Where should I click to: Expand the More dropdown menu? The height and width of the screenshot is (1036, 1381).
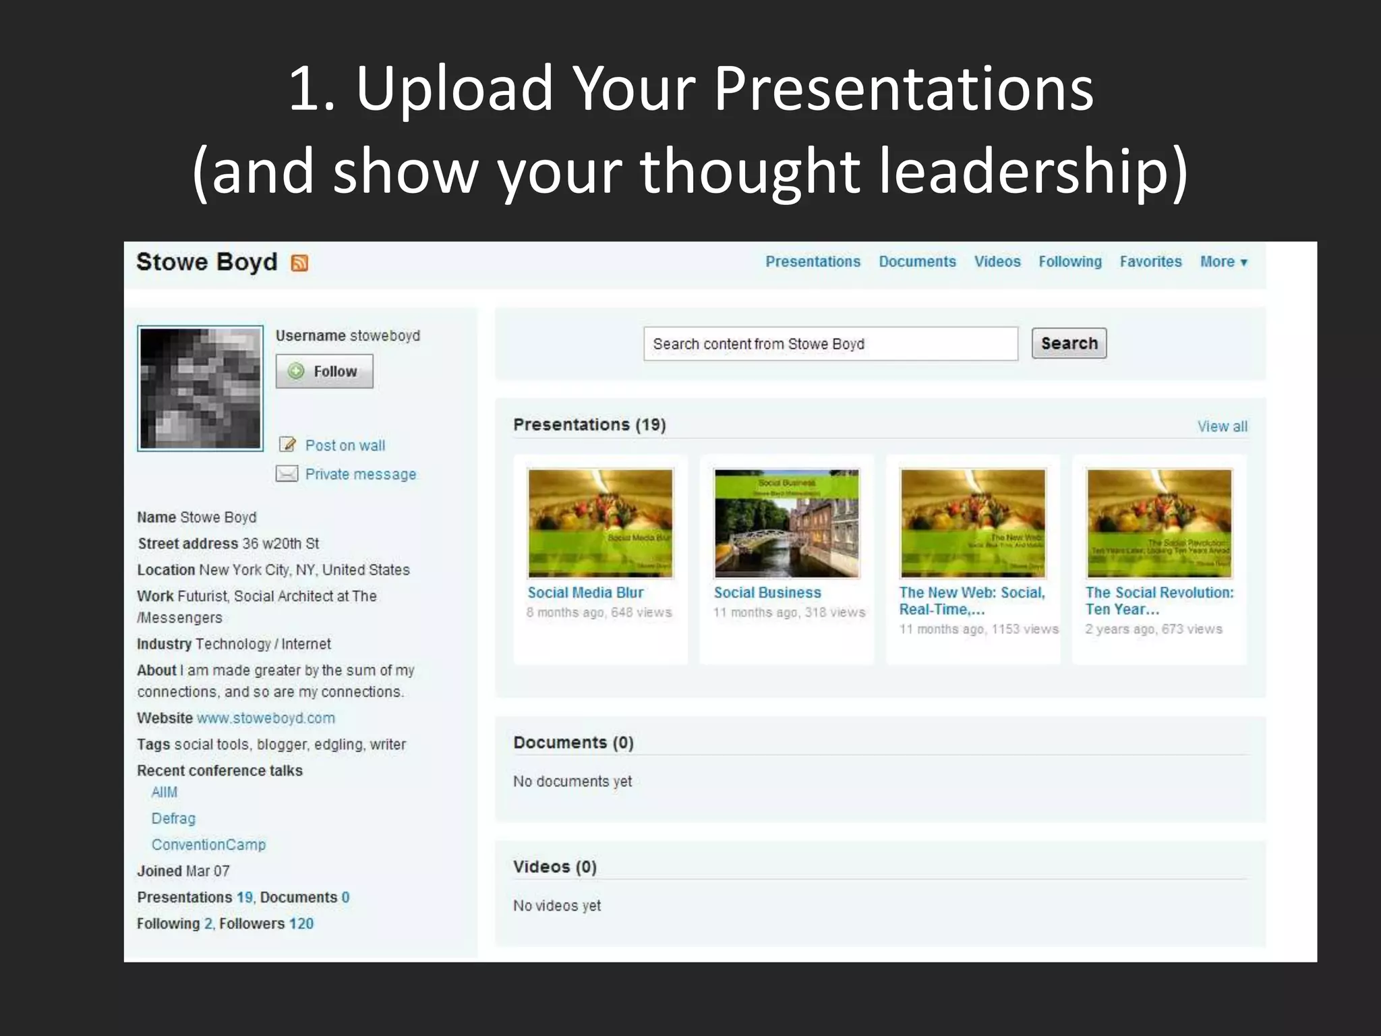click(x=1223, y=262)
